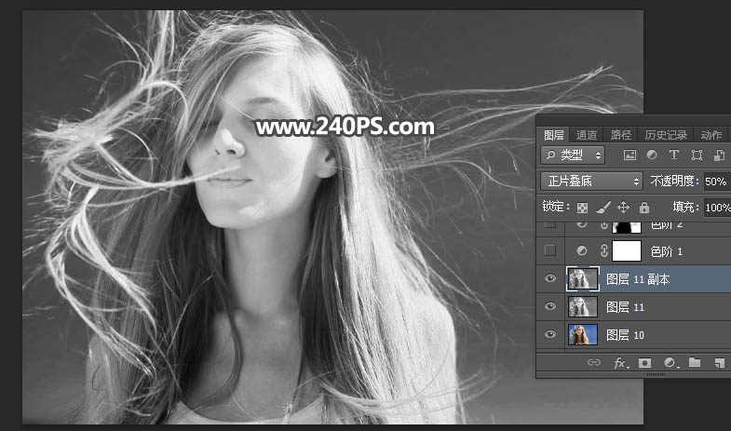731x431 pixels.
Task: Select the 图层 10 color thumbnail
Action: (x=583, y=334)
